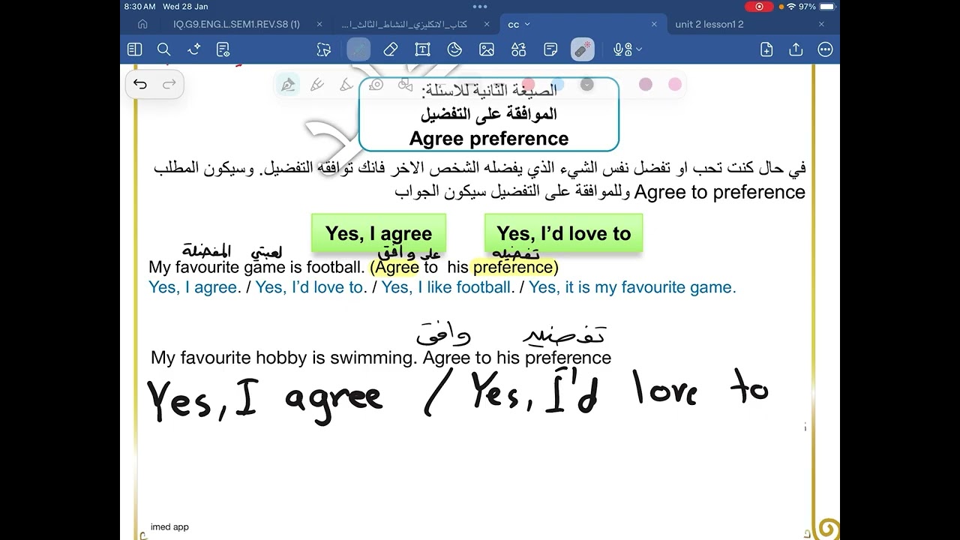Open the sidebar page view icon

click(135, 49)
